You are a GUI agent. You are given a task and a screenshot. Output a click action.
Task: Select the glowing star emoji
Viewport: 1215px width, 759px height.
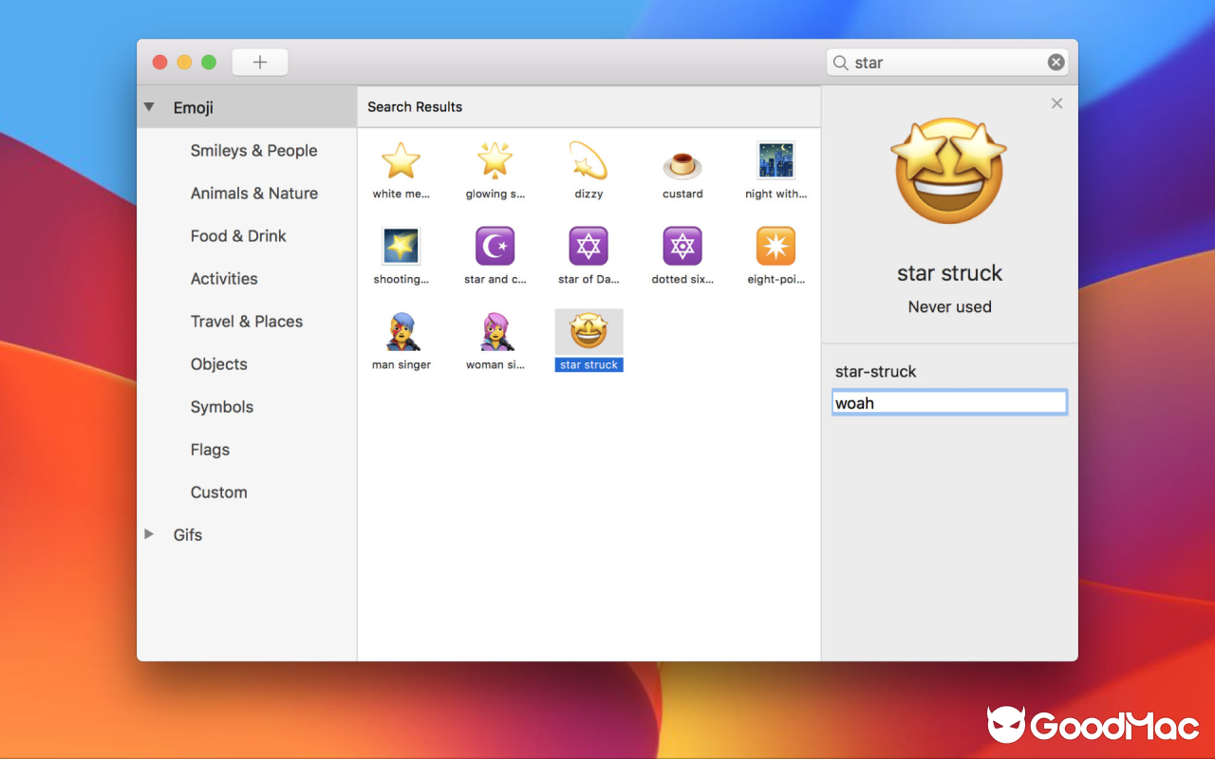coord(495,161)
